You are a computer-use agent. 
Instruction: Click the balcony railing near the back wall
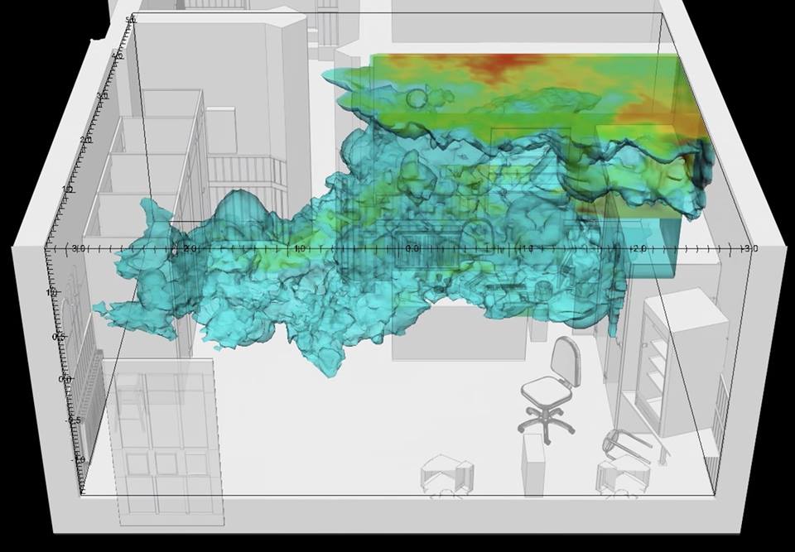(245, 170)
